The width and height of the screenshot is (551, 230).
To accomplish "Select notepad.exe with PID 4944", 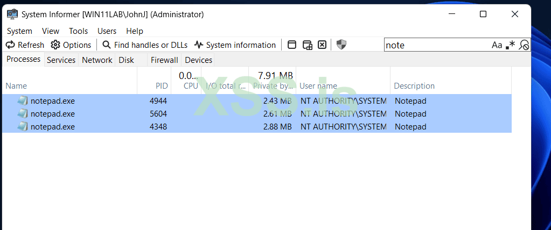I will click(x=257, y=101).
